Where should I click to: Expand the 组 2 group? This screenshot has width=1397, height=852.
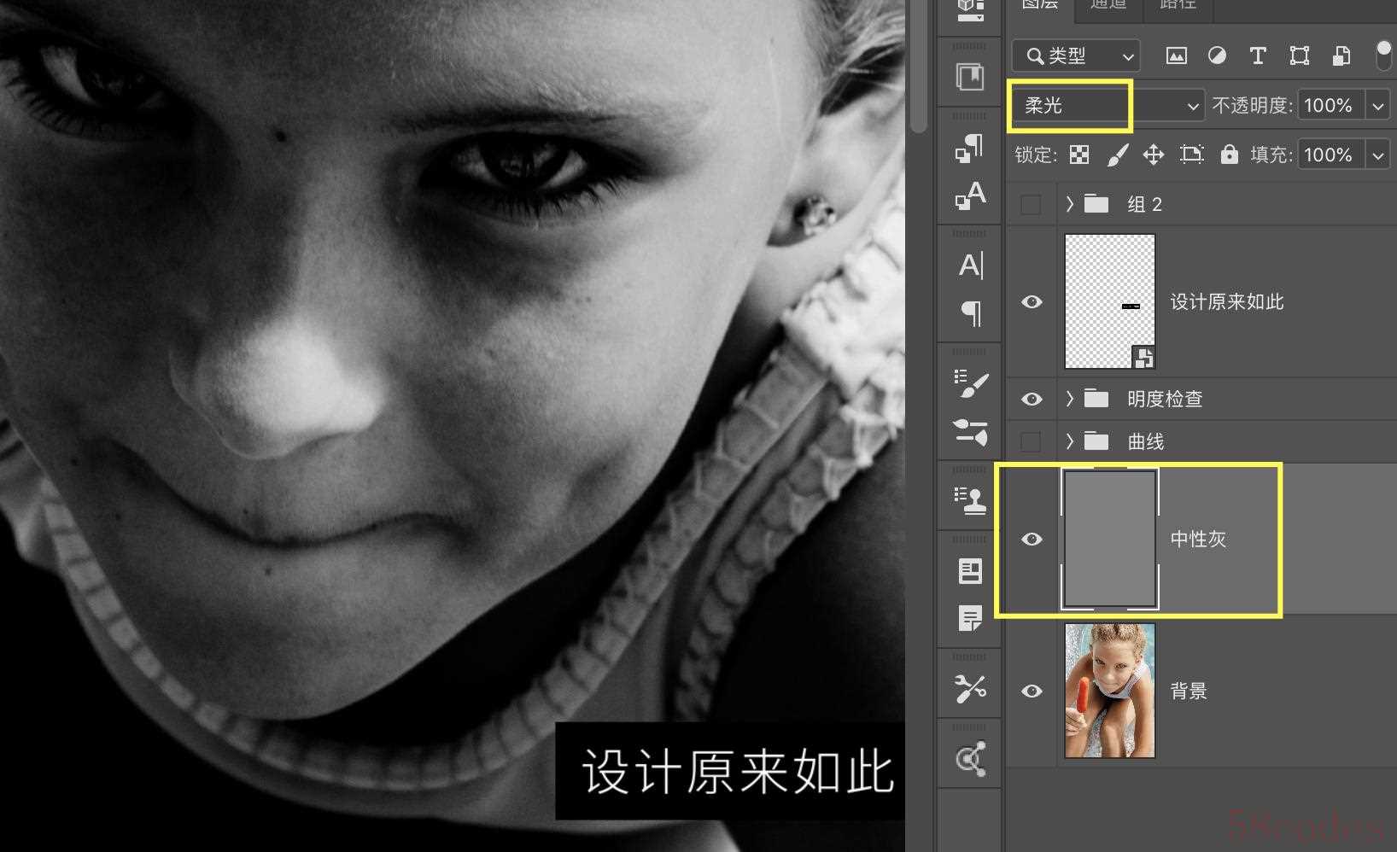pos(1070,204)
